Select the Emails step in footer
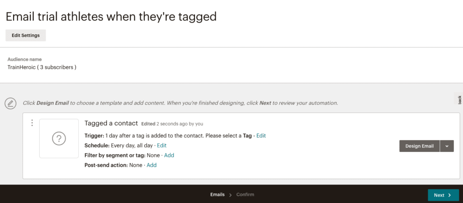The width and height of the screenshot is (463, 203). pyautogui.click(x=217, y=195)
